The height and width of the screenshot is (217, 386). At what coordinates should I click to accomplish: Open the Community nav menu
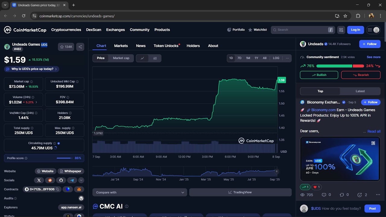(140, 30)
